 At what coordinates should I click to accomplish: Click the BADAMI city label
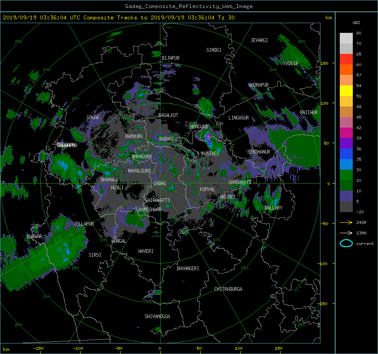click(166, 139)
